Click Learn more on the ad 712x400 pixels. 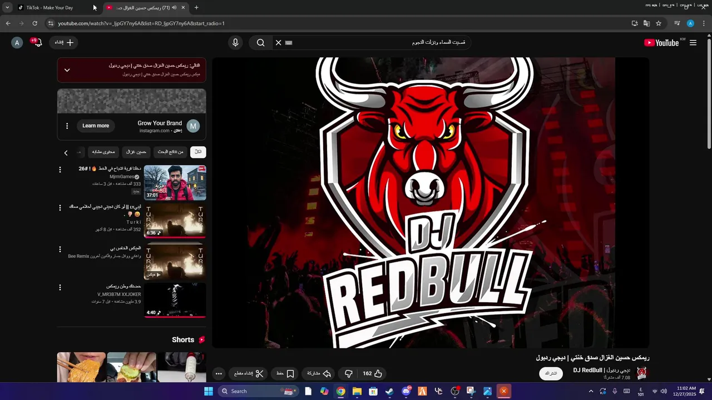96,126
